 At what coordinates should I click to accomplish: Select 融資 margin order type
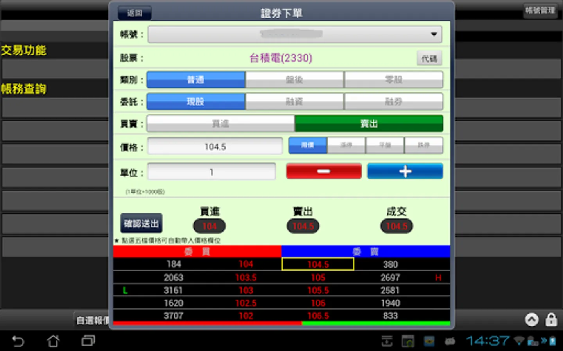294,101
